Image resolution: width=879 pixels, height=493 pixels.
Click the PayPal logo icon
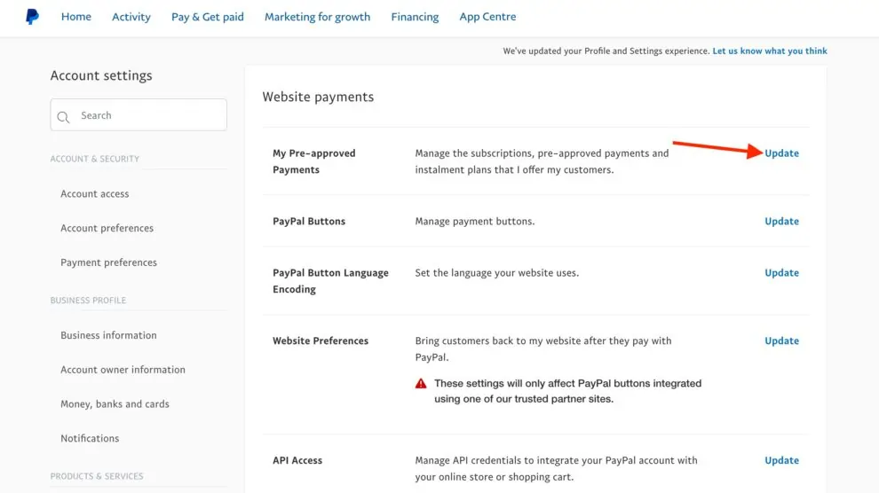tap(33, 17)
